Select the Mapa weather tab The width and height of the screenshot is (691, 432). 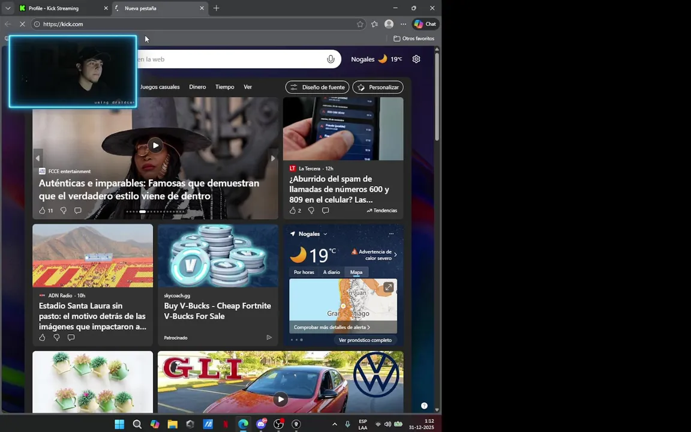coord(356,272)
